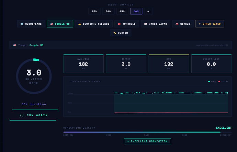The width and height of the screenshot is (237, 152).
Task: Click the connection quality progress bar
Action: (x=147, y=132)
